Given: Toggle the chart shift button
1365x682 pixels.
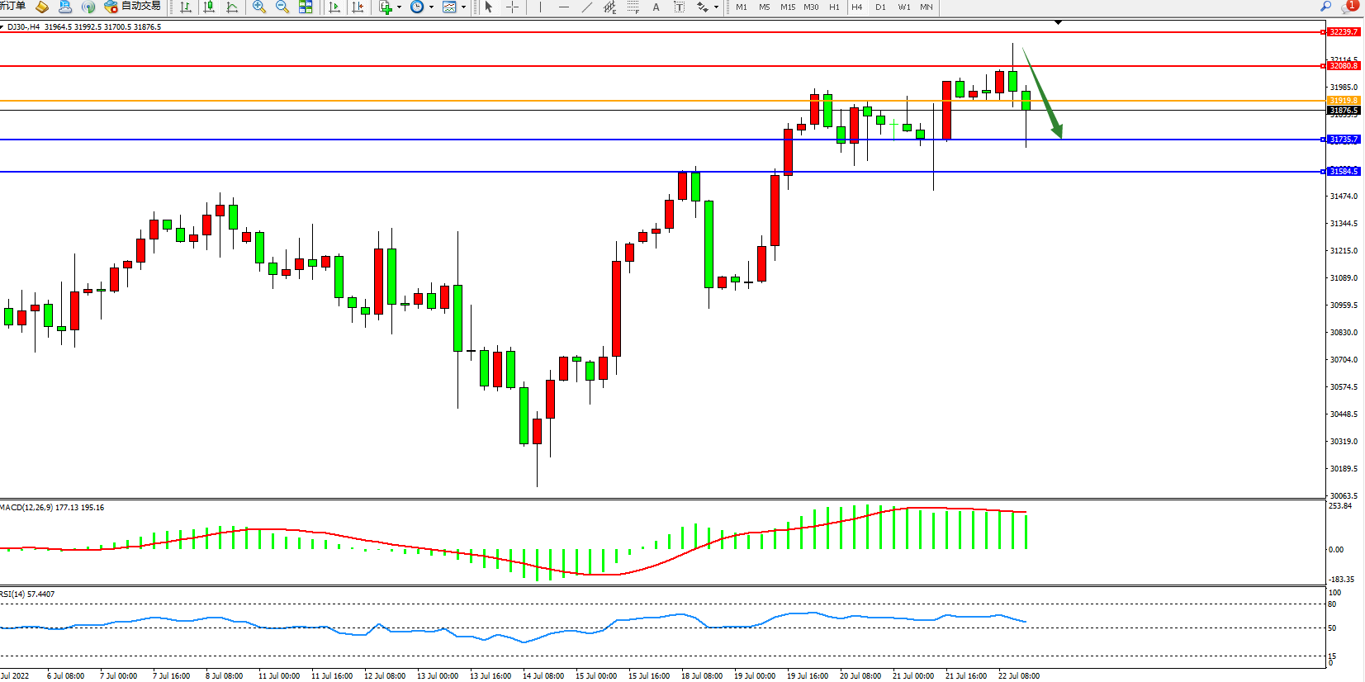Looking at the screenshot, I should 358,7.
